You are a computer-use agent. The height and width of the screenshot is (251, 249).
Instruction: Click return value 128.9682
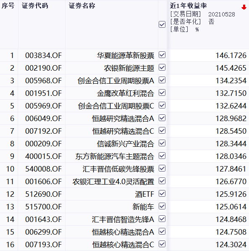pyautogui.click(x=231, y=119)
